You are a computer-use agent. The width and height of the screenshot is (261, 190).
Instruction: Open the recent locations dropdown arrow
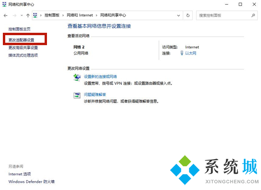22,16
